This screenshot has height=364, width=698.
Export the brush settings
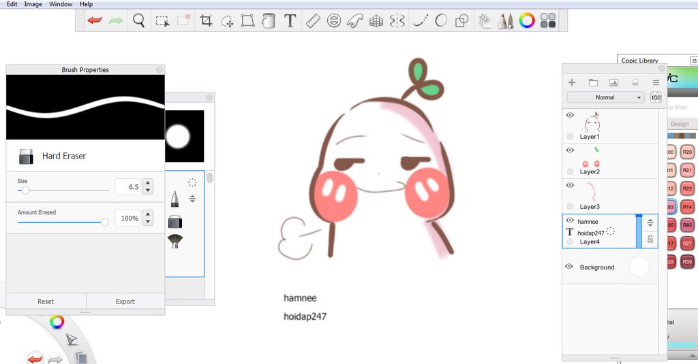point(125,301)
